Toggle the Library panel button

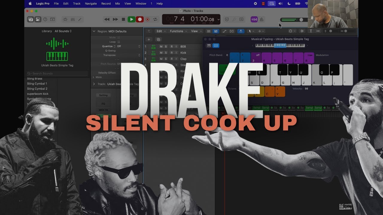pos(31,19)
